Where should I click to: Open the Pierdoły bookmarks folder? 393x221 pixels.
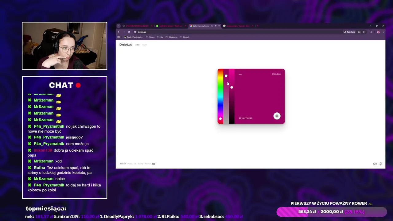coord(185,37)
